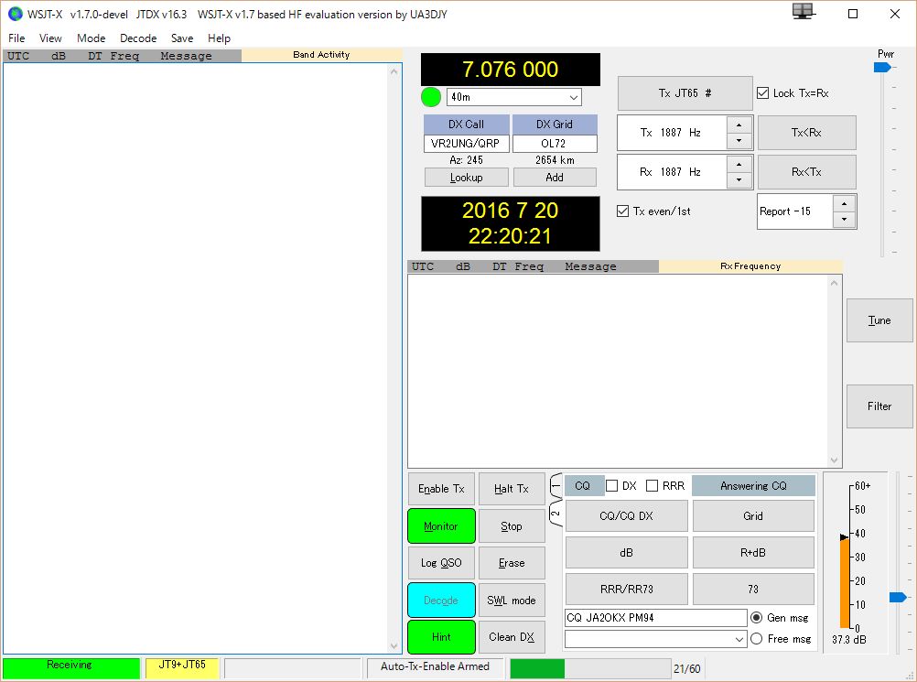Image resolution: width=917 pixels, height=682 pixels.
Task: Click the Erase button
Action: point(512,563)
